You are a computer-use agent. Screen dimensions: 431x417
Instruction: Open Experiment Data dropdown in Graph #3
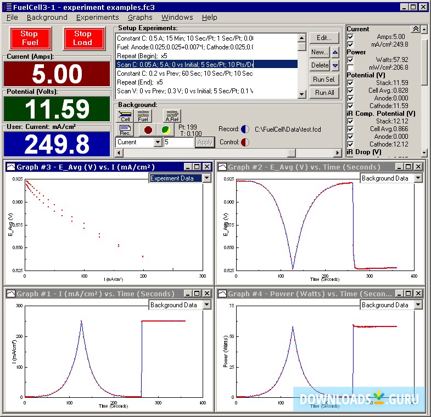pyautogui.click(x=206, y=178)
